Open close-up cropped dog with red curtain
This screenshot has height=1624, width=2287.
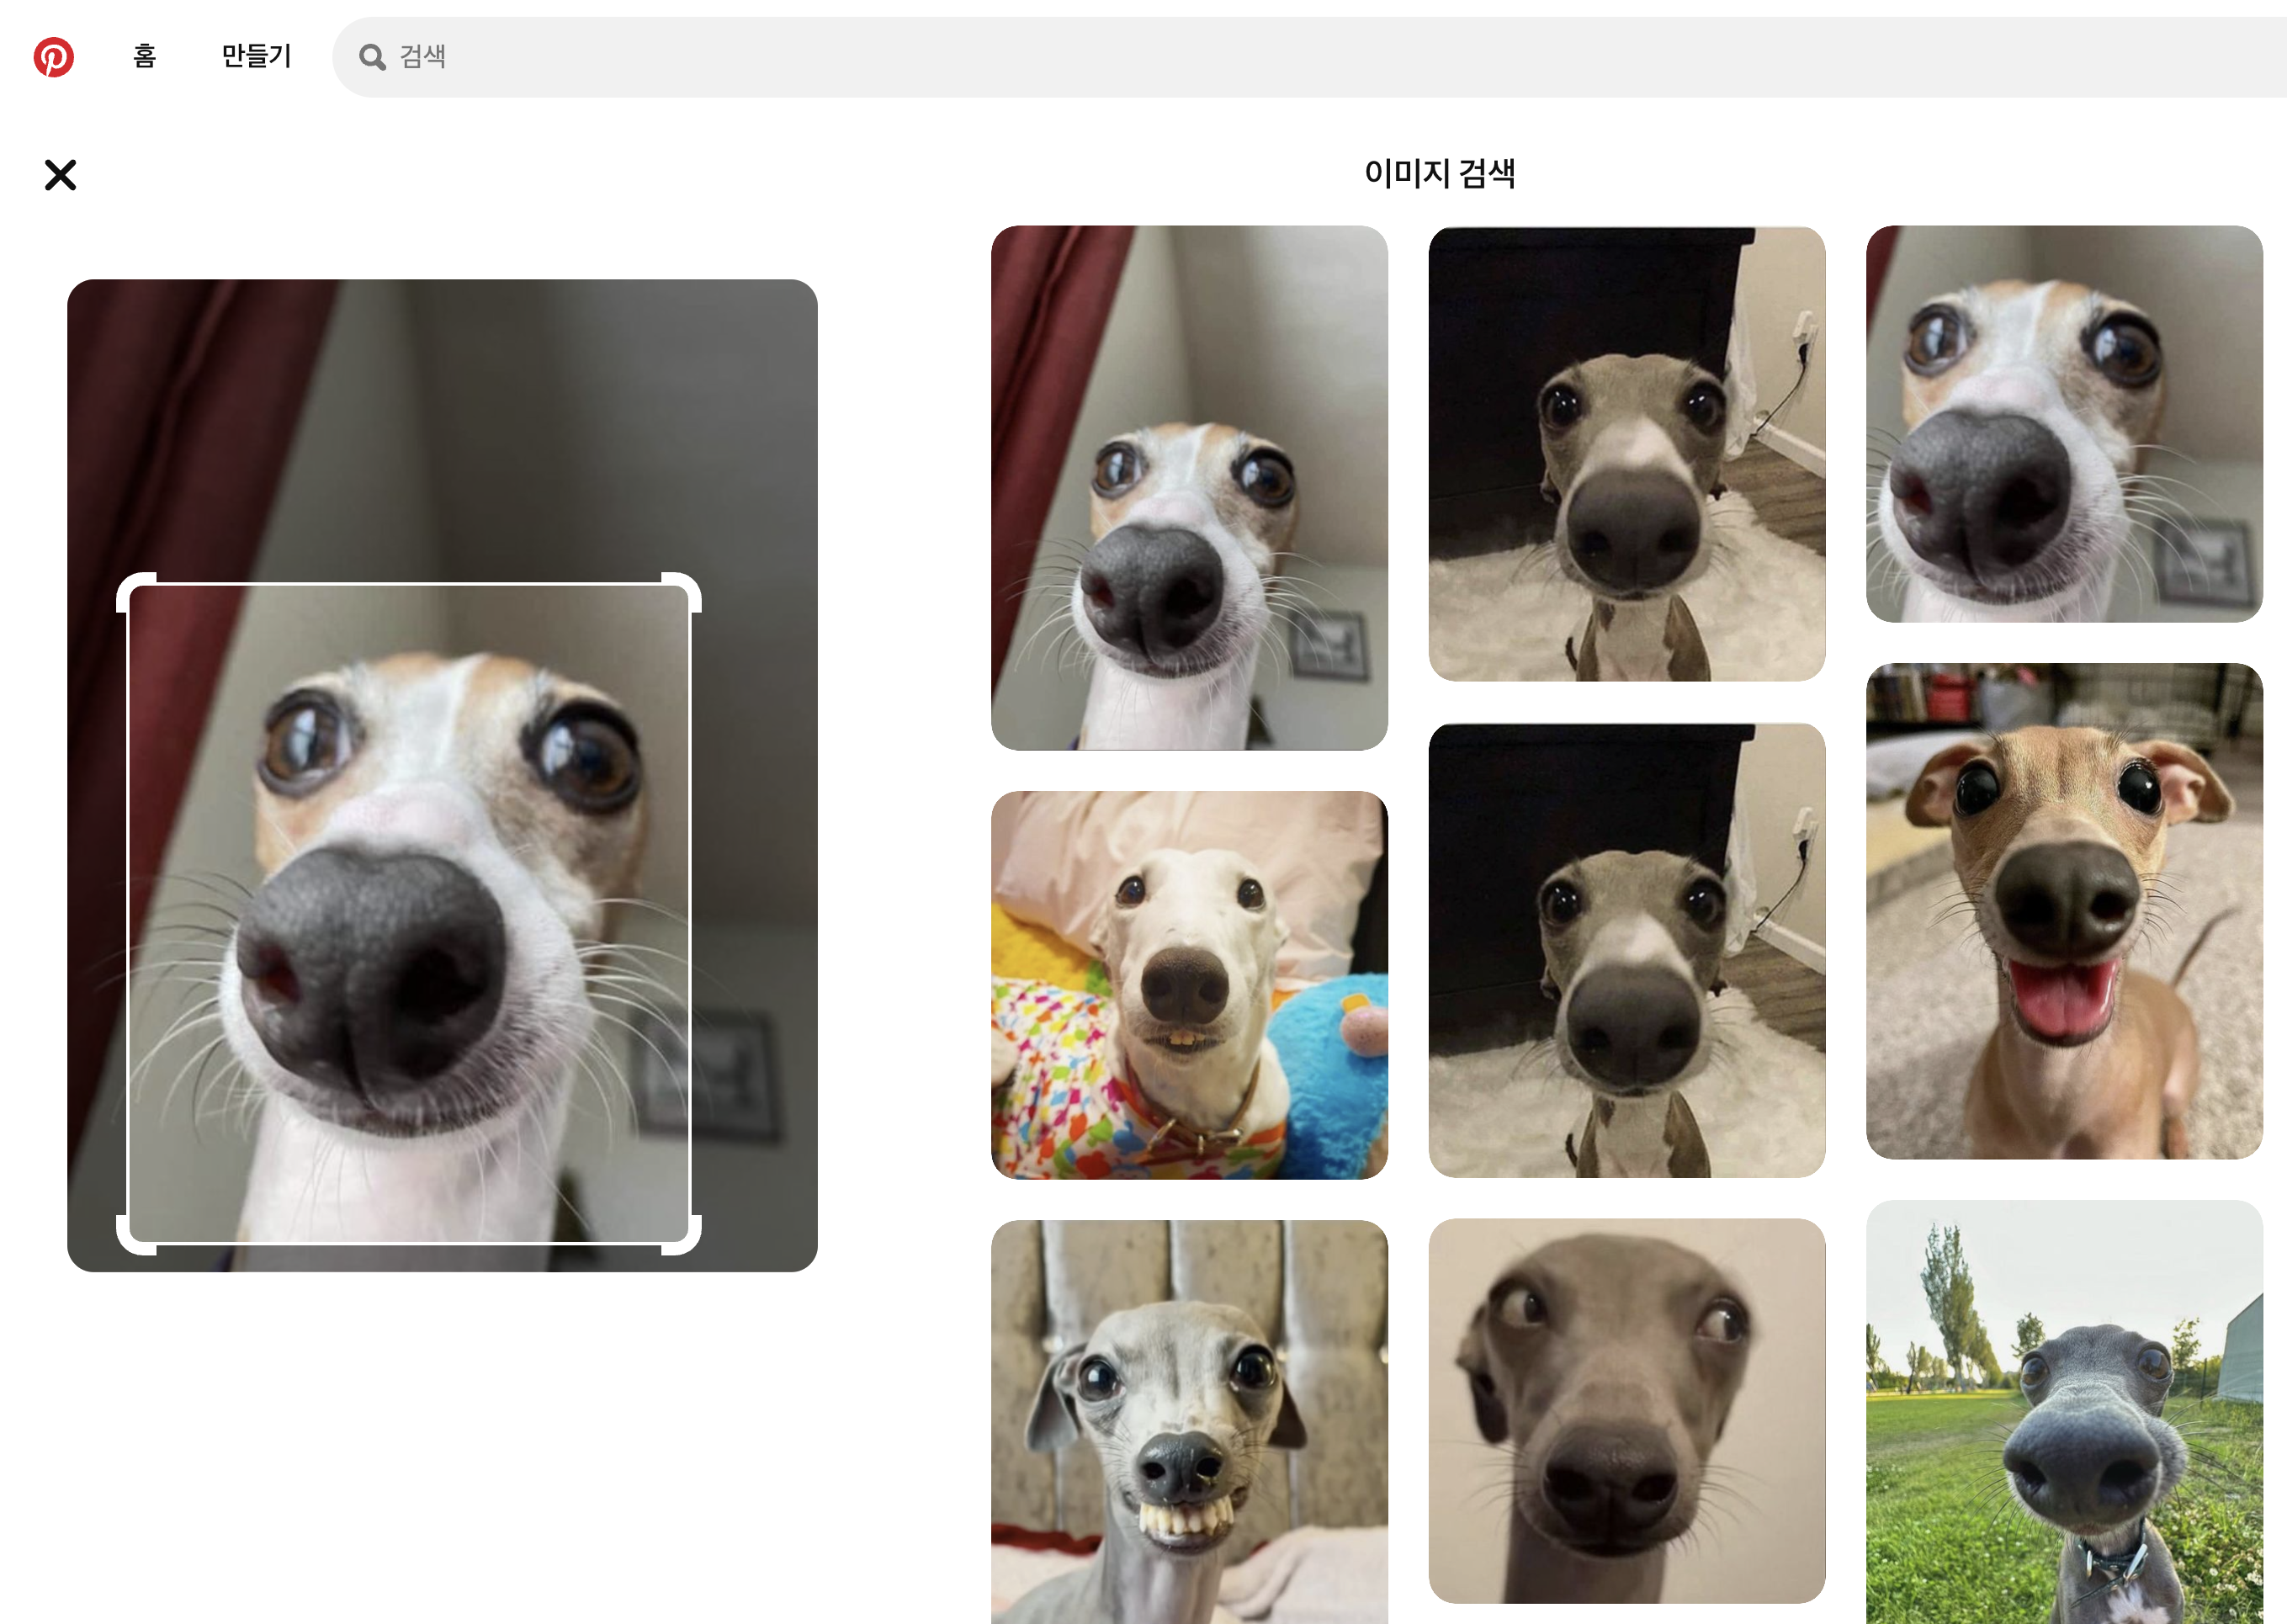coord(2063,424)
